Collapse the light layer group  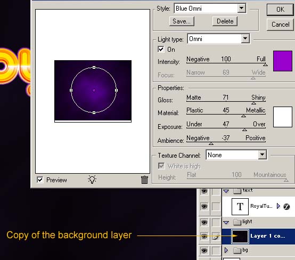tap(226, 223)
